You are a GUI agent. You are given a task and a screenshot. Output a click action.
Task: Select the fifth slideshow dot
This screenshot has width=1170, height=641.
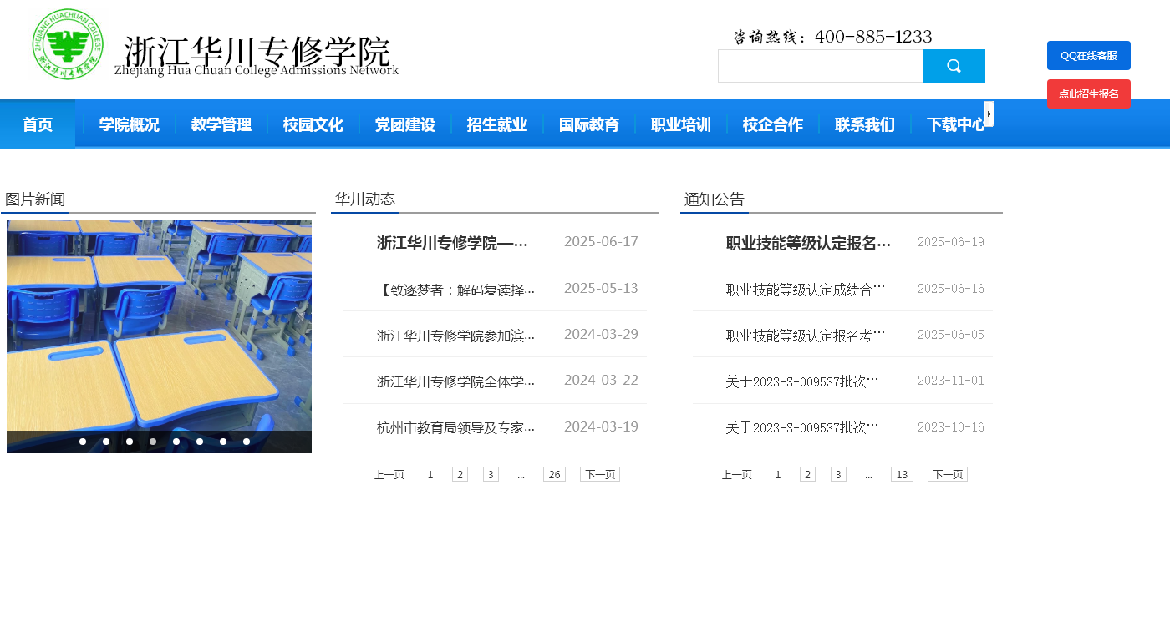pyautogui.click(x=176, y=442)
